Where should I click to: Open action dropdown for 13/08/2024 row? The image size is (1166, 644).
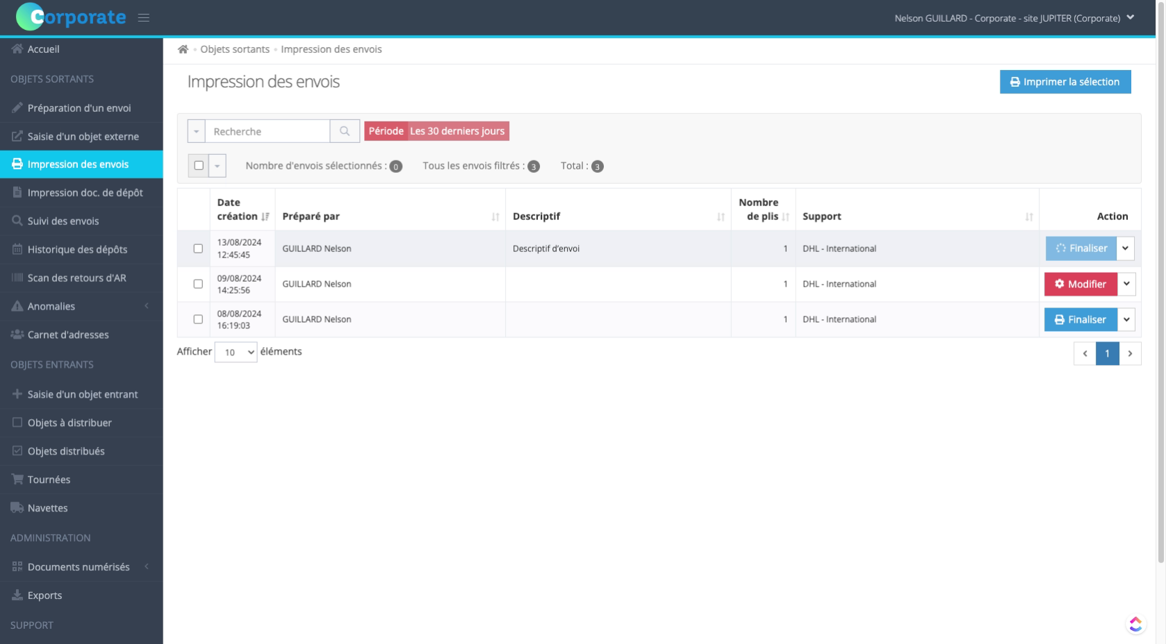(1126, 248)
